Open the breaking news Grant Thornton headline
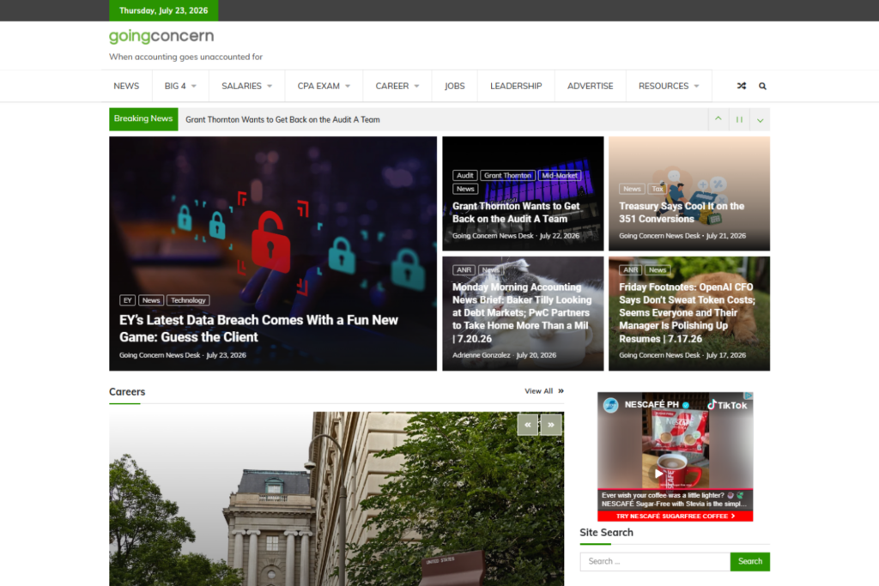The image size is (879, 586). click(282, 119)
